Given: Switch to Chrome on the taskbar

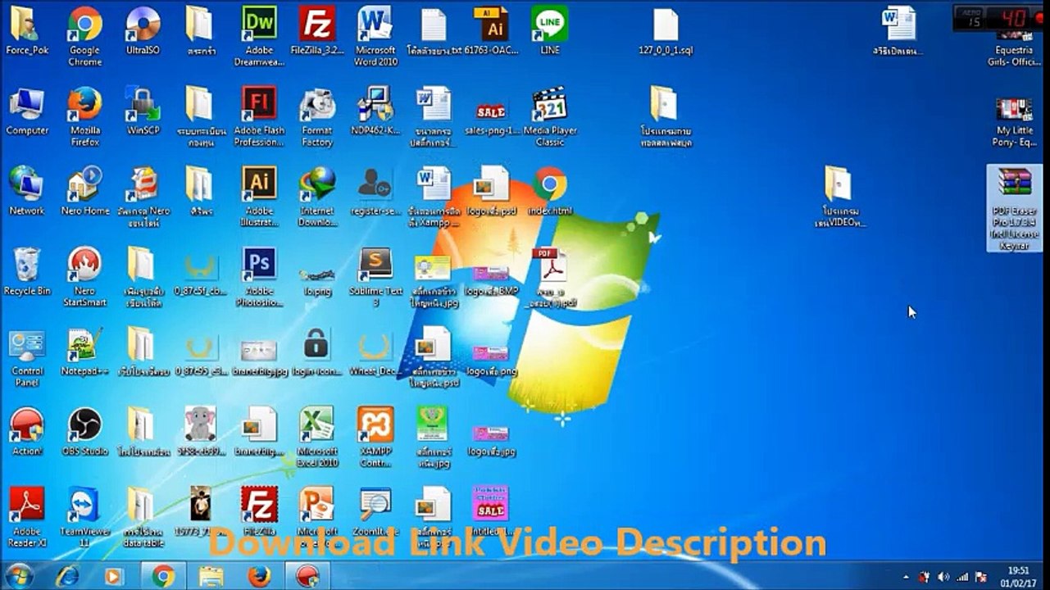Looking at the screenshot, I should [x=163, y=577].
